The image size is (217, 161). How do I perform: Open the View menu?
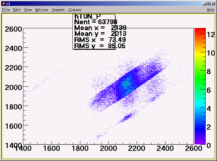pyautogui.click(x=28, y=10)
